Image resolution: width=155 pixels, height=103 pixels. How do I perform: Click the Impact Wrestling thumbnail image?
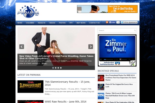point(101,96)
